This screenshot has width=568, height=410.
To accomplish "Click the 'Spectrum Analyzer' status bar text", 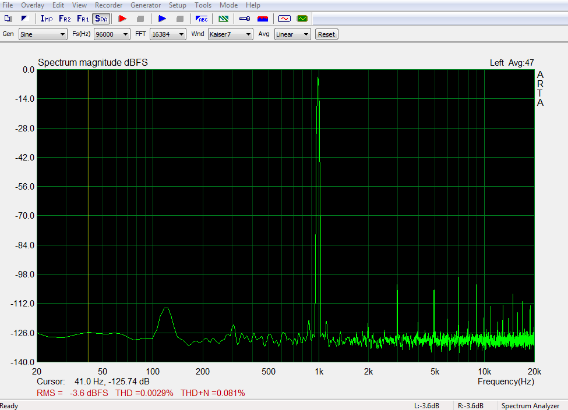I will [530, 406].
